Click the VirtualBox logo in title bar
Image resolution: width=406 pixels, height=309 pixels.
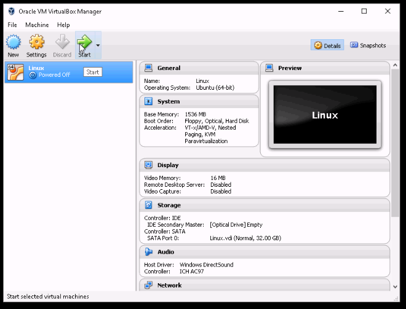pos(12,11)
